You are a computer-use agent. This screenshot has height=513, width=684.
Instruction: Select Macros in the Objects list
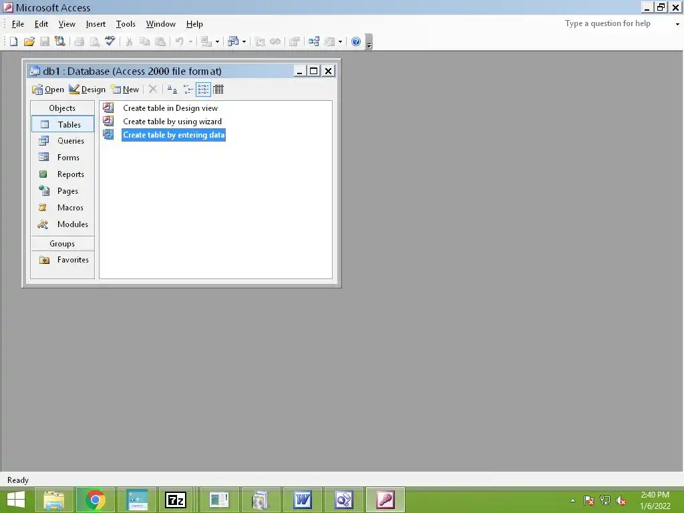coord(63,207)
